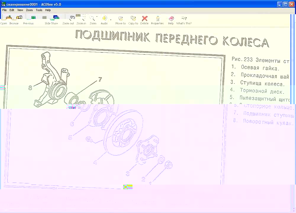Open the Tools menu
Screen dimensions: 296x213
39,10
